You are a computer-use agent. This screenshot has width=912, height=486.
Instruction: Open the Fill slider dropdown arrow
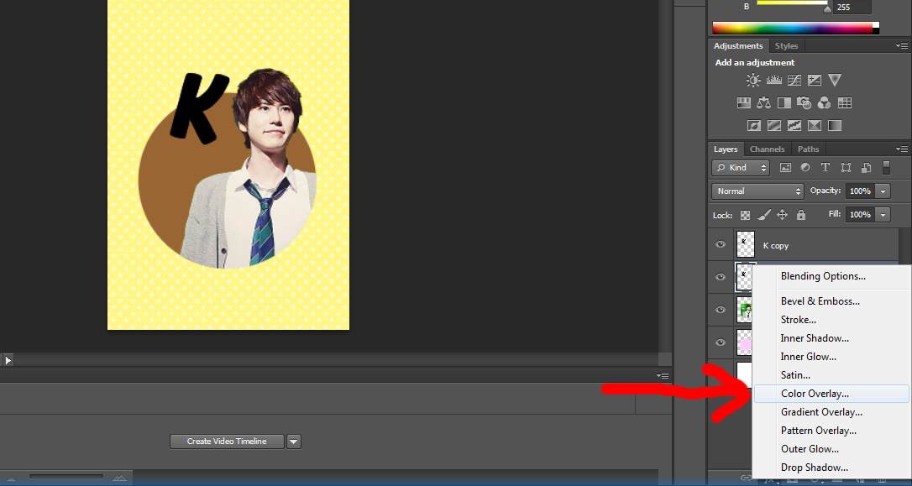(883, 215)
